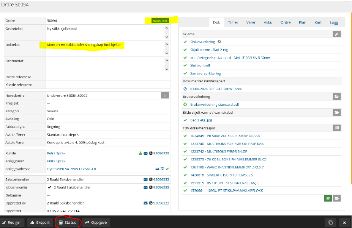Open address link Hytteveien 54 7609 LEVANGER
The image size is (352, 228).
[x=71, y=169]
